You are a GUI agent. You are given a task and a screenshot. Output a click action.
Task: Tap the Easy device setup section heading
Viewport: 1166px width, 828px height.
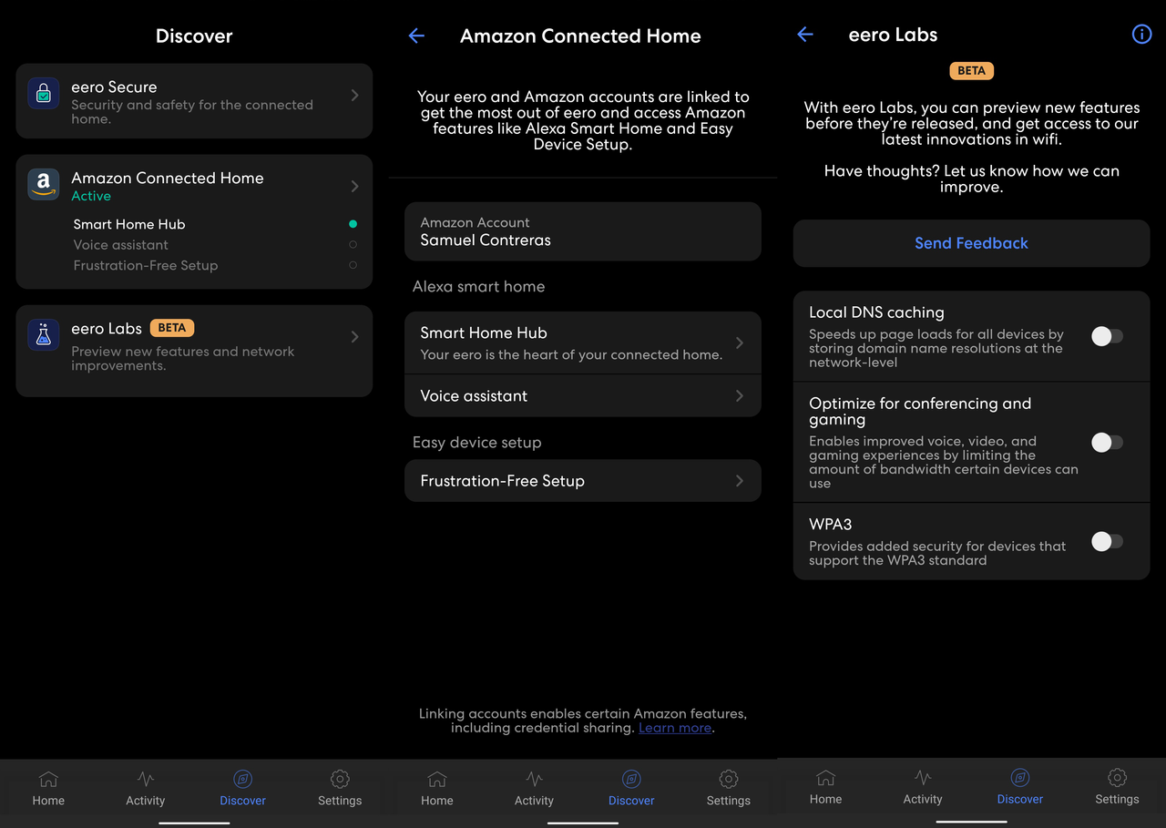click(x=477, y=443)
